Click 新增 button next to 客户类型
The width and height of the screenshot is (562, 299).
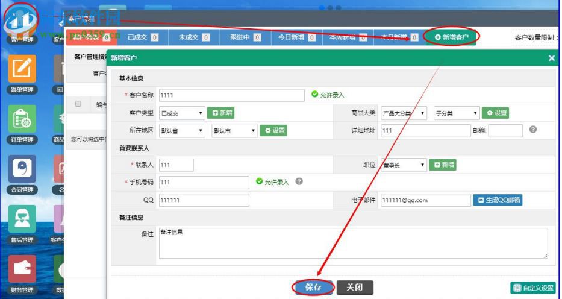221,113
